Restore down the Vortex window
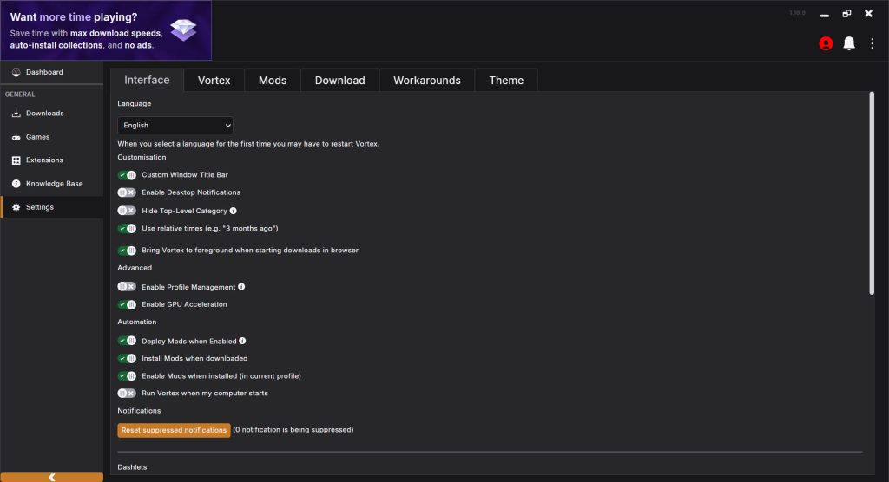 [x=846, y=14]
